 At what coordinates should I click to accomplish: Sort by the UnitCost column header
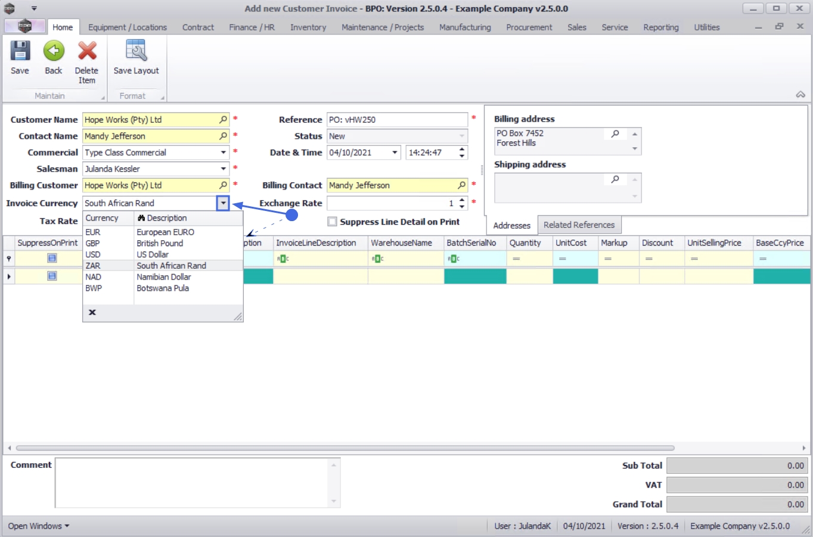[575, 243]
